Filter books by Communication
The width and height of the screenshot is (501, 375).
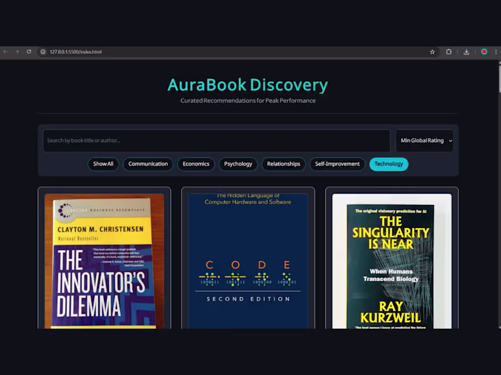pyautogui.click(x=148, y=164)
